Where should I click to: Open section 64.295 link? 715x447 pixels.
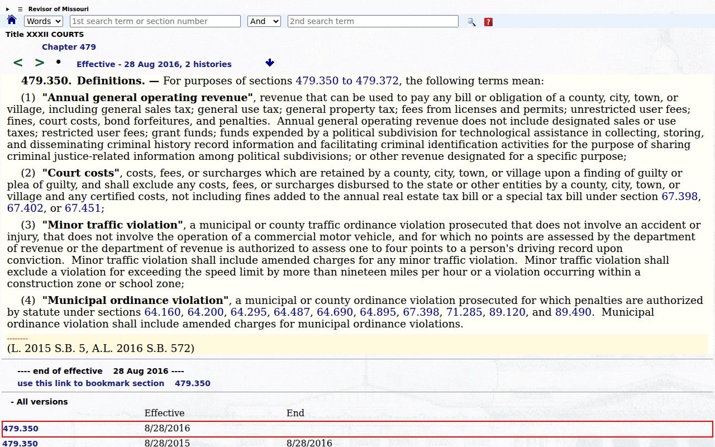pyautogui.click(x=249, y=312)
